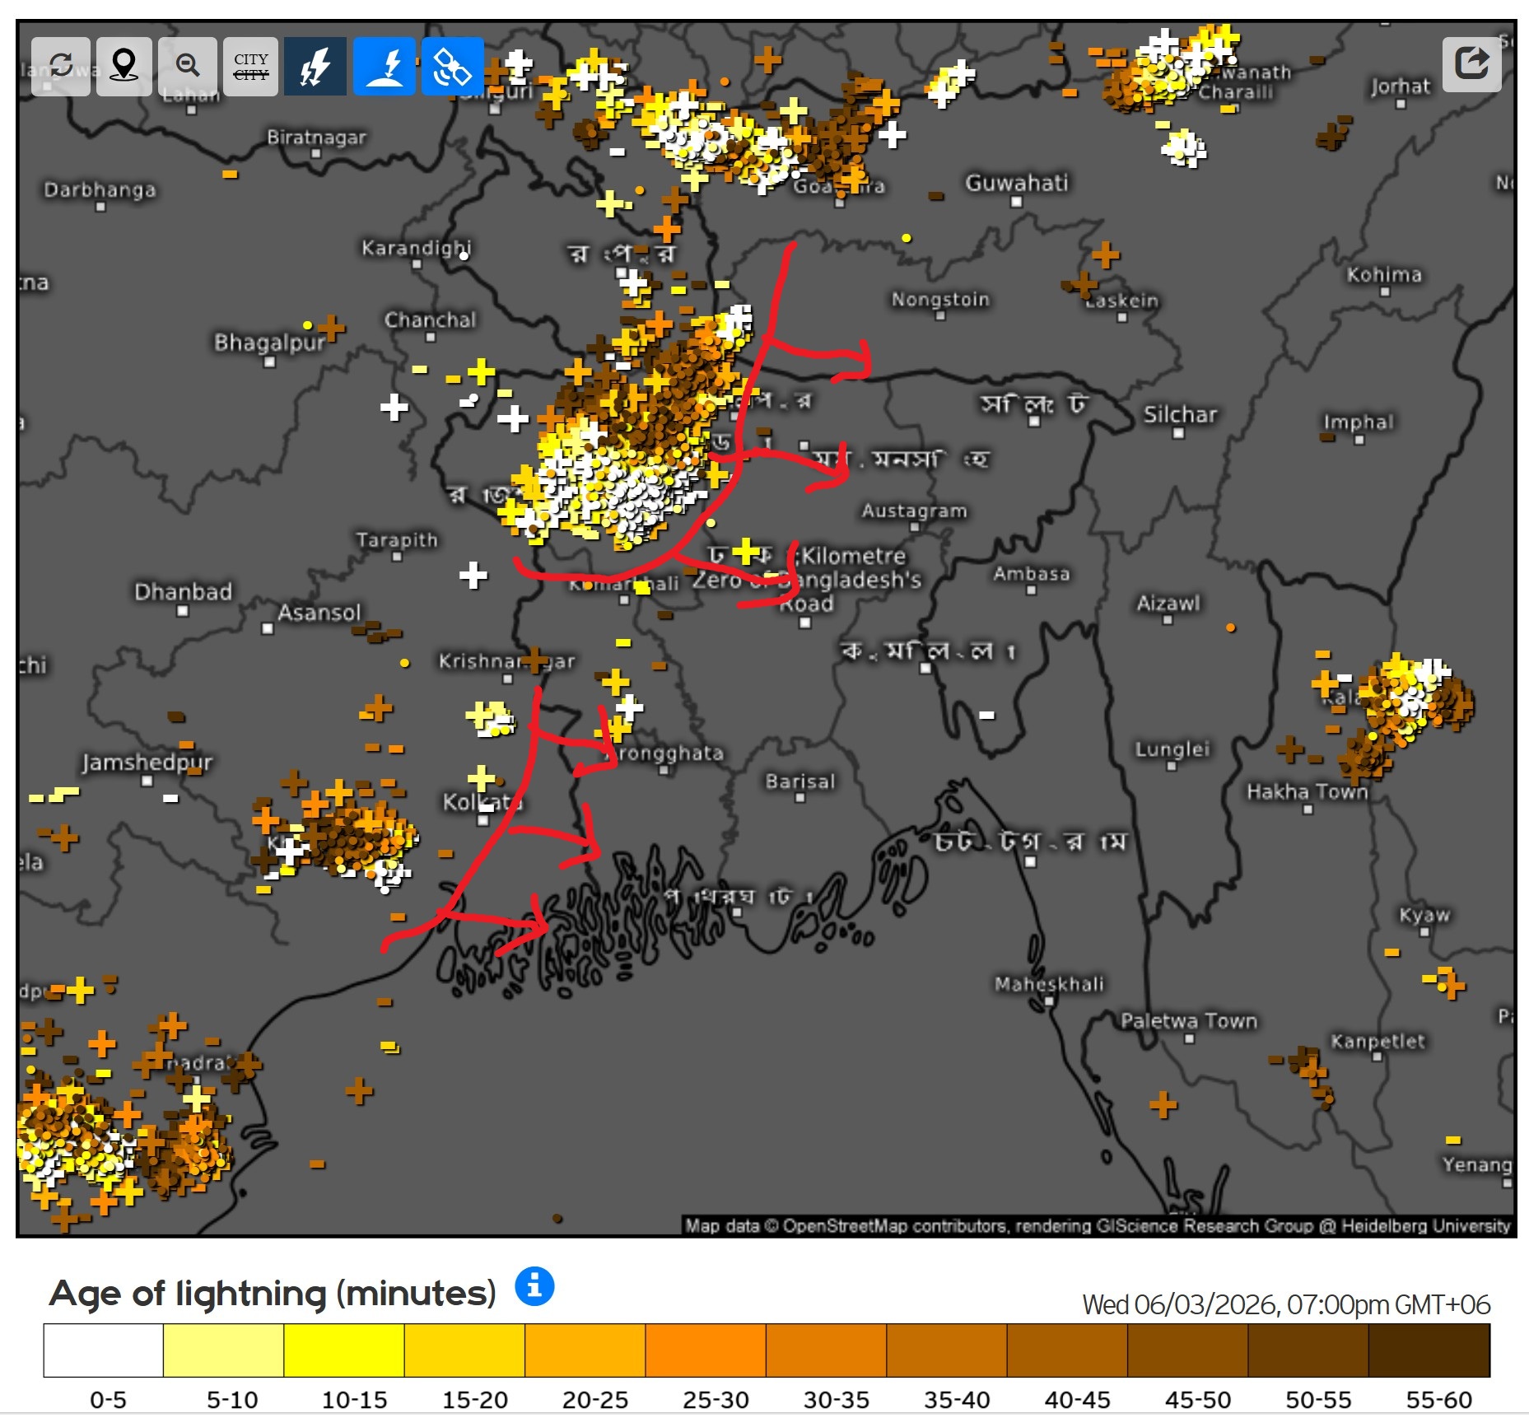Click the Maheskhali label
The image size is (1529, 1418).
click(x=1049, y=984)
